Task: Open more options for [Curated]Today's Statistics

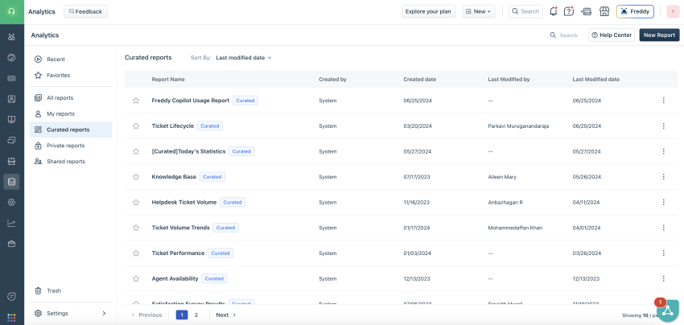Action: pos(664,151)
